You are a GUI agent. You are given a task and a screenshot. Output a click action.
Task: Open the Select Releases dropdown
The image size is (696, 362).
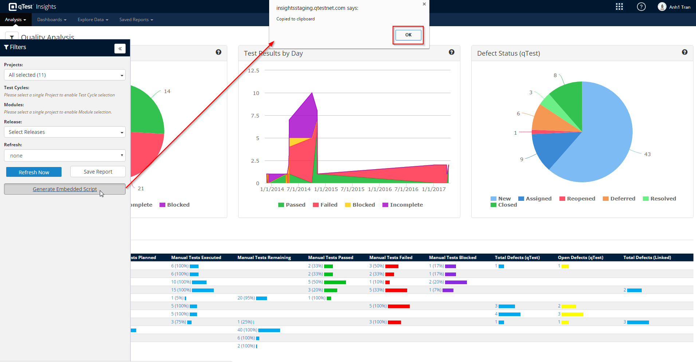65,132
